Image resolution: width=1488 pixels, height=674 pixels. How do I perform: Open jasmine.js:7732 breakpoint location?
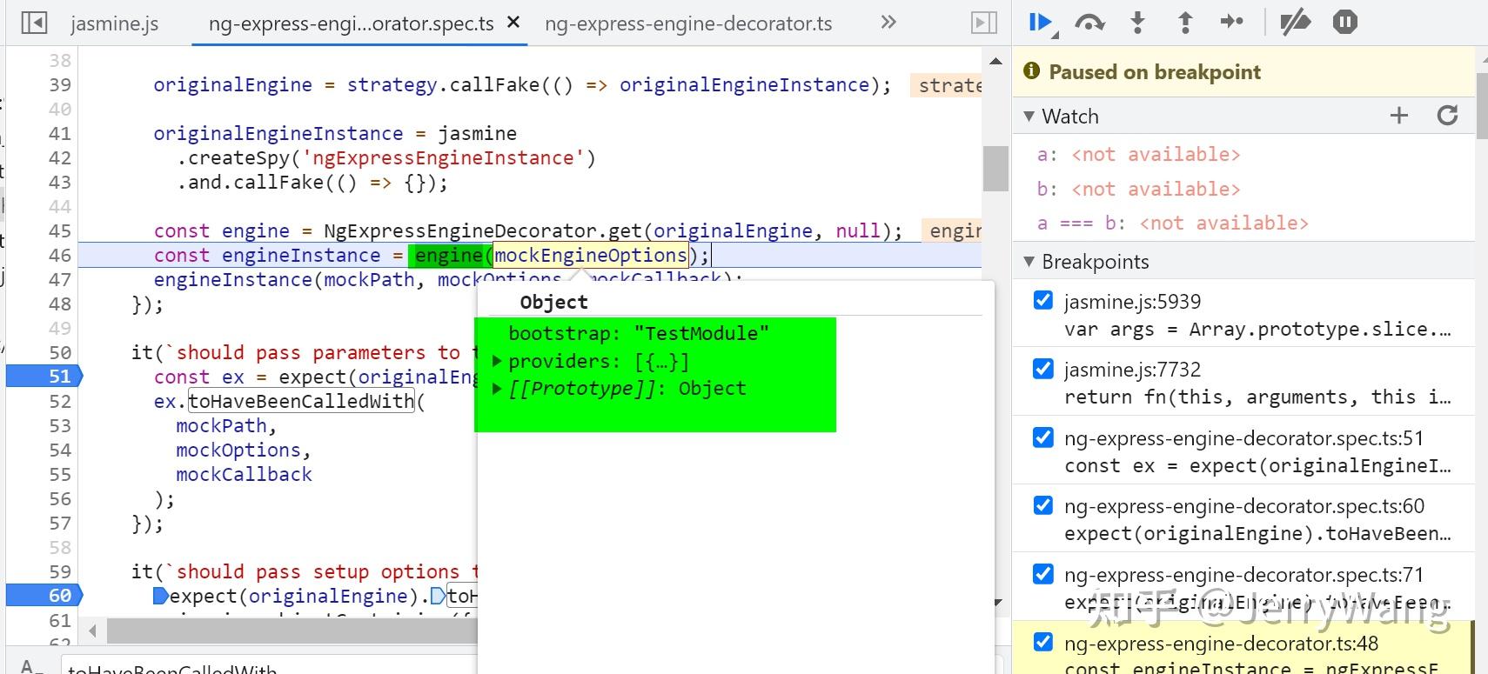point(1132,370)
